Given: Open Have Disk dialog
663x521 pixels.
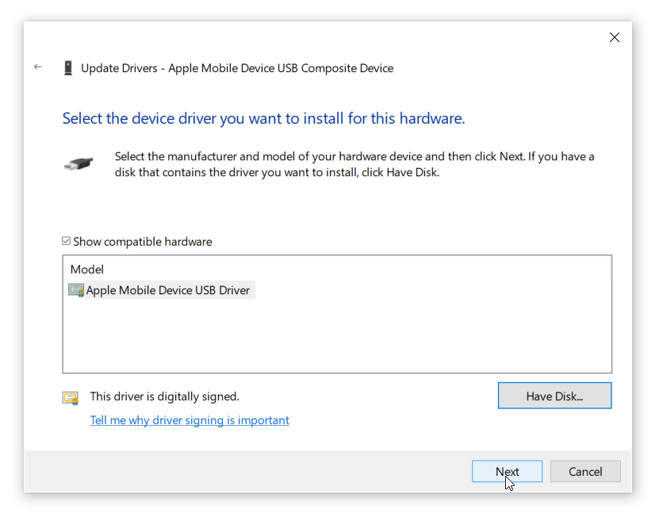Looking at the screenshot, I should [x=554, y=396].
